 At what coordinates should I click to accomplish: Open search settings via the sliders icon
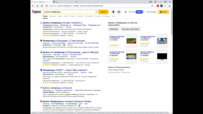pos(119,12)
